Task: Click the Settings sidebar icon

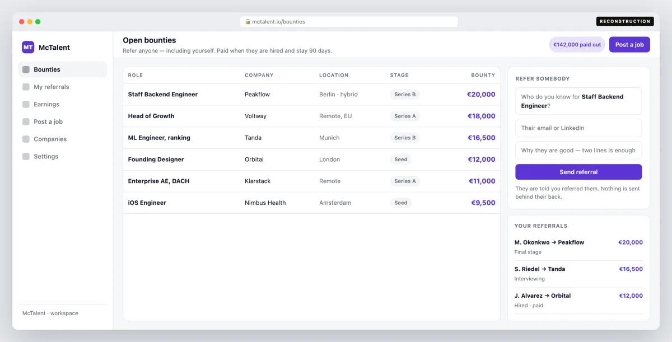Action: pyautogui.click(x=26, y=156)
